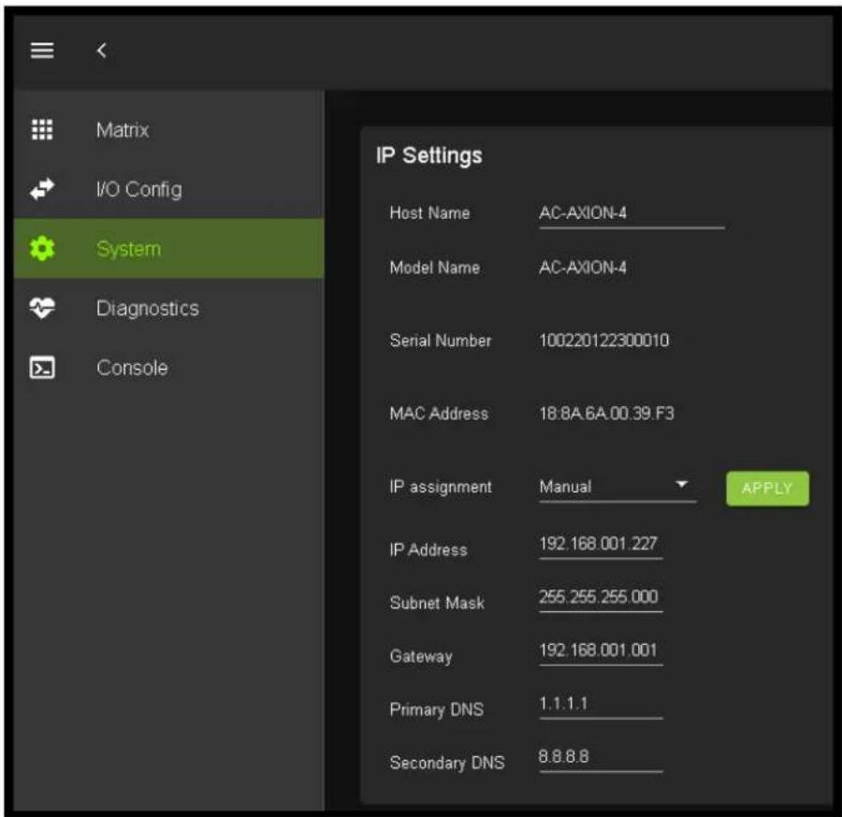The height and width of the screenshot is (817, 842).
Task: Open the Console page
Action: [x=169, y=368]
